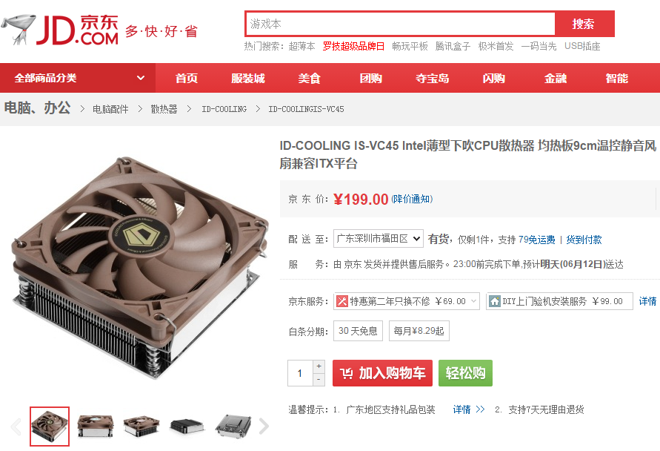Click the 加入购物车 button
The width and height of the screenshot is (660, 451).
coord(383,373)
